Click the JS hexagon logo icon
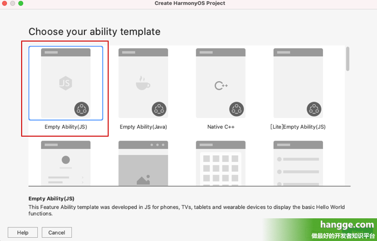This screenshot has height=241, width=377. point(65,83)
